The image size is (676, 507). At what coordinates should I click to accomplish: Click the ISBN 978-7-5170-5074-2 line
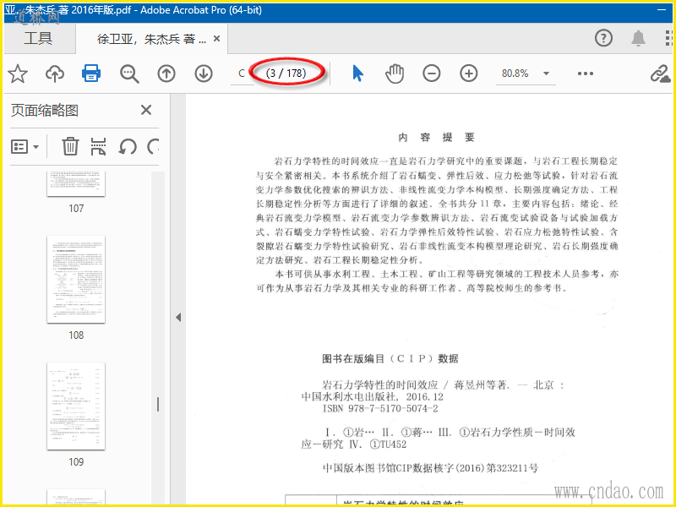(x=380, y=409)
